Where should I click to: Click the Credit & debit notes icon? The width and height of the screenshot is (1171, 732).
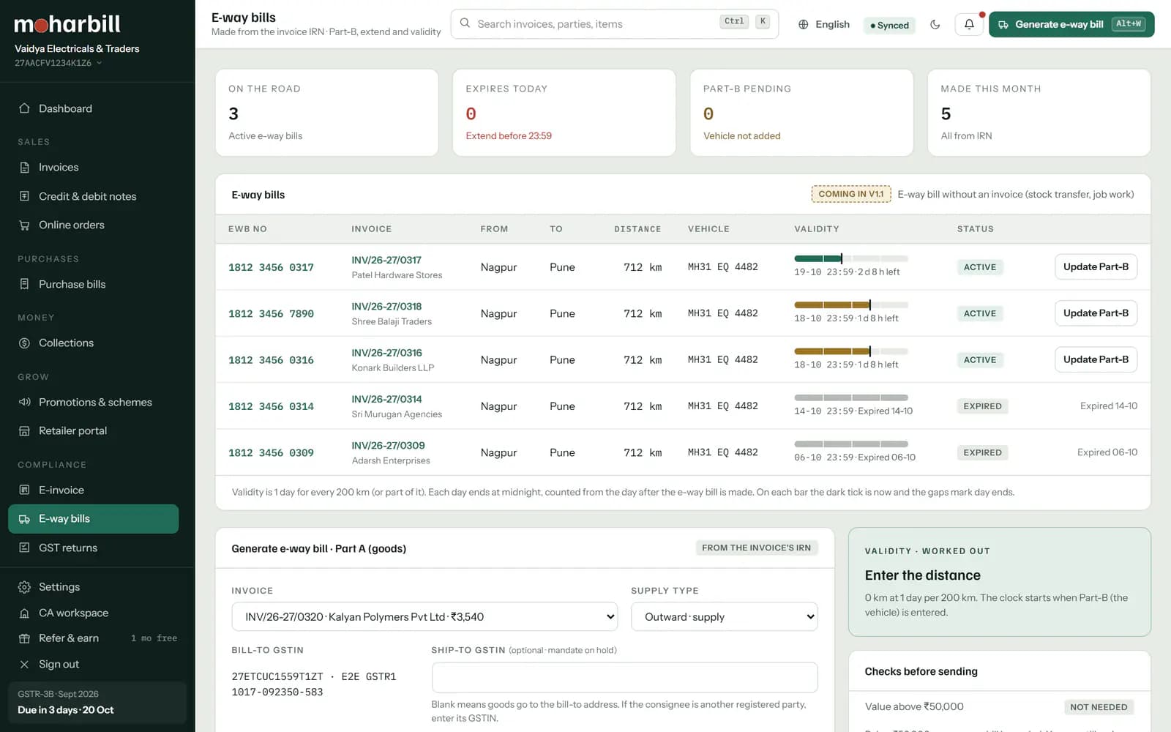[x=24, y=196]
